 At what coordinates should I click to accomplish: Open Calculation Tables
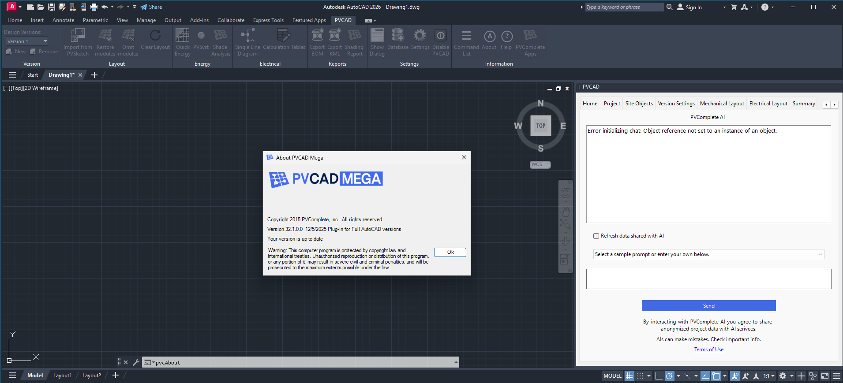click(x=284, y=39)
